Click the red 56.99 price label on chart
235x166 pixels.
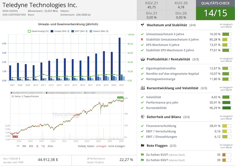click(x=15, y=137)
